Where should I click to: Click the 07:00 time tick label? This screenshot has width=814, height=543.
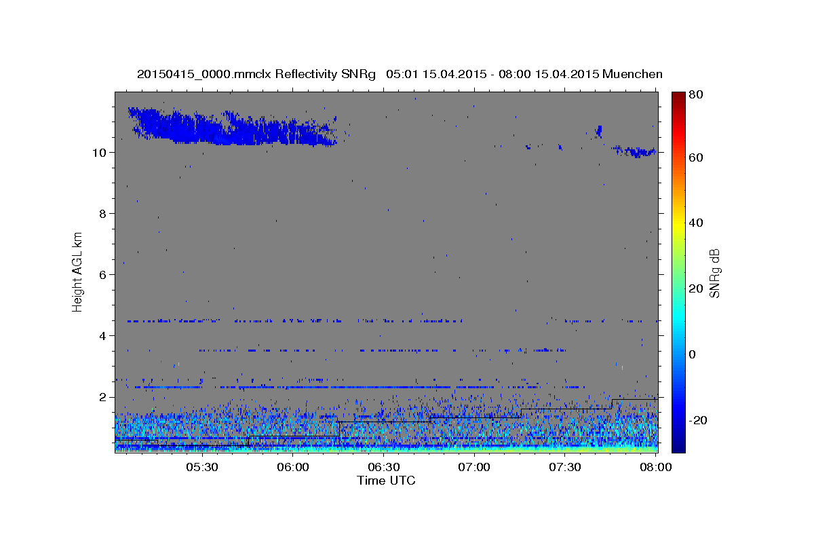[x=473, y=467]
